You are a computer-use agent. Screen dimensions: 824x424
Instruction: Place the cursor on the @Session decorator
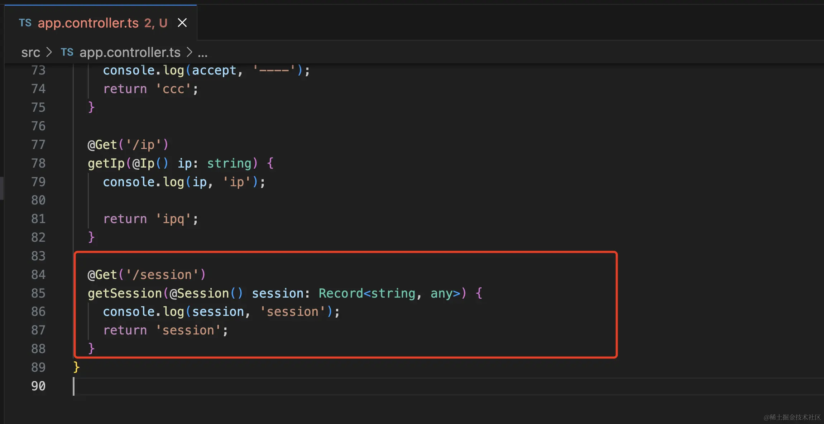pos(199,293)
